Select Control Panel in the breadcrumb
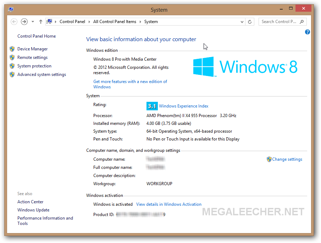This screenshot has height=243, width=321. click(72, 22)
